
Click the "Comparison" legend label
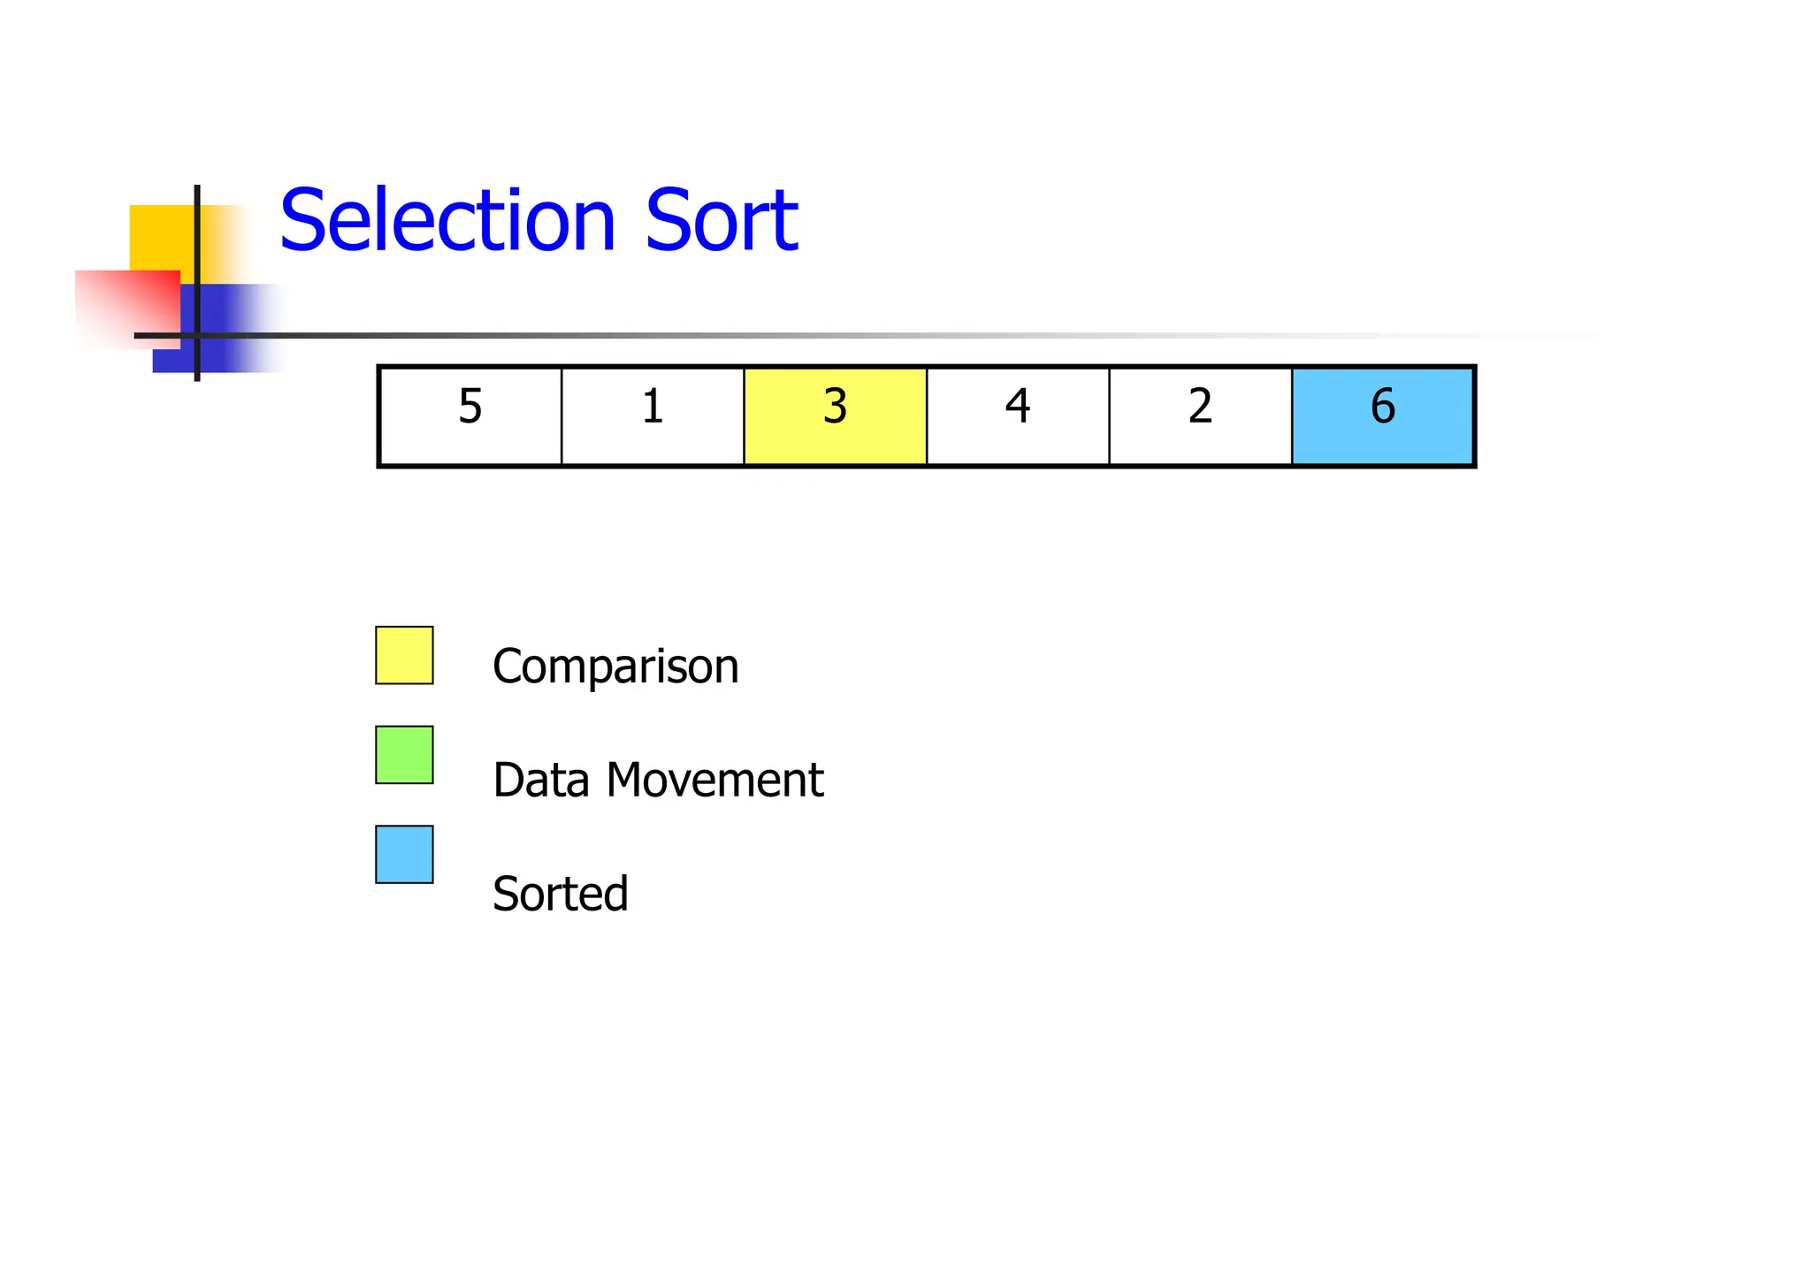(615, 667)
